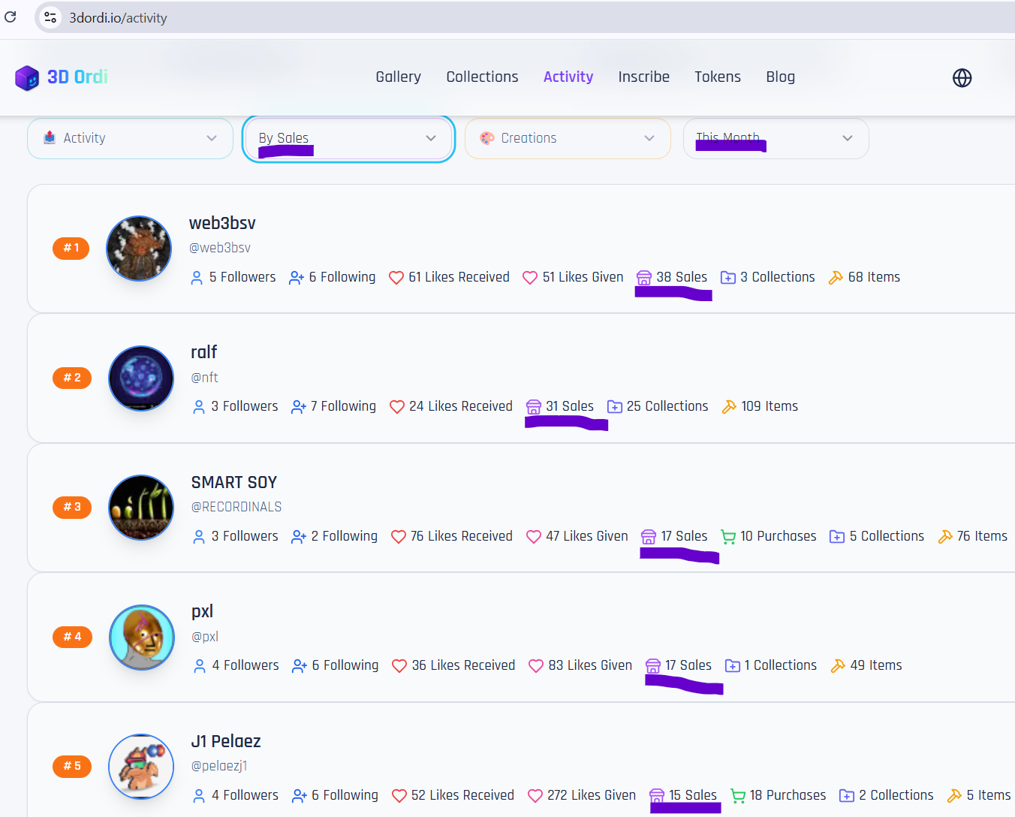Screen dimensions: 1015x817
Task: Click the collections folder icon for web3bsv
Action: [x=728, y=278]
